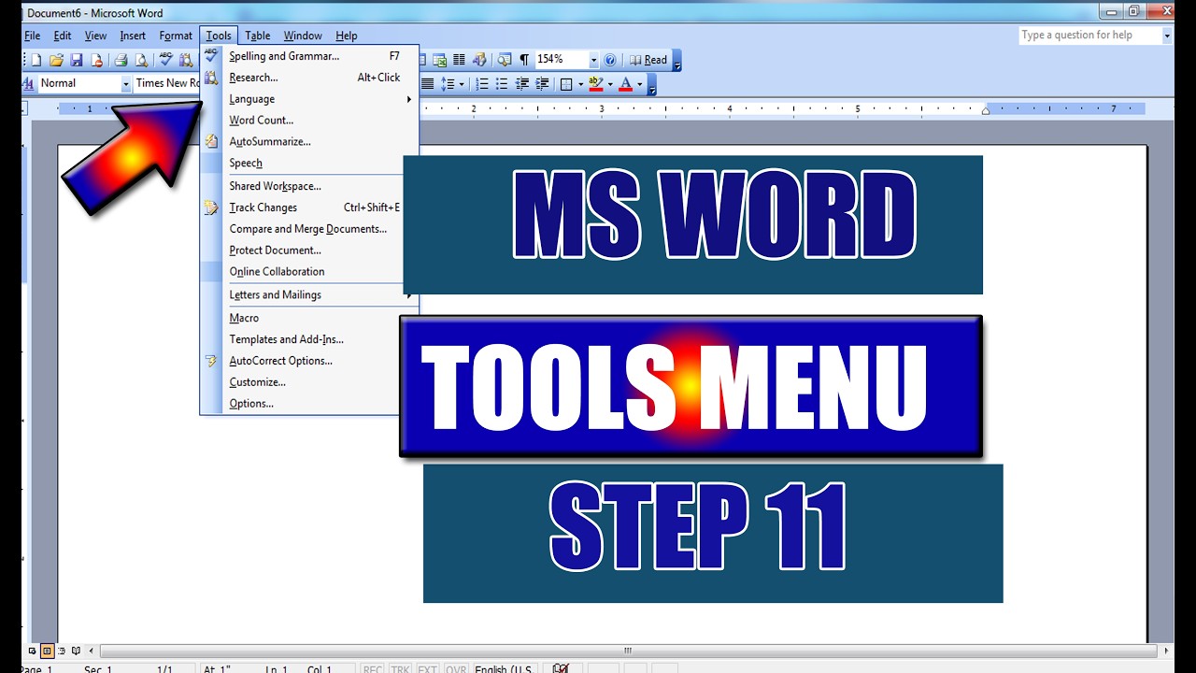Open the Window menu
This screenshot has height=673, width=1196.
(x=303, y=36)
